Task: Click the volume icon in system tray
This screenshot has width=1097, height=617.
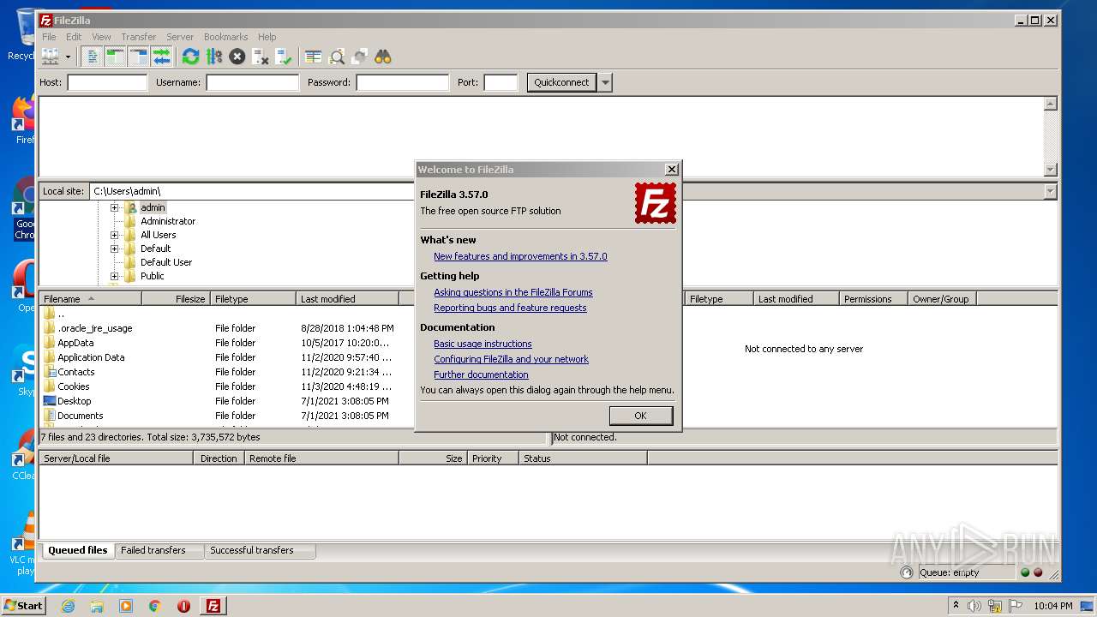Action: pos(974,606)
